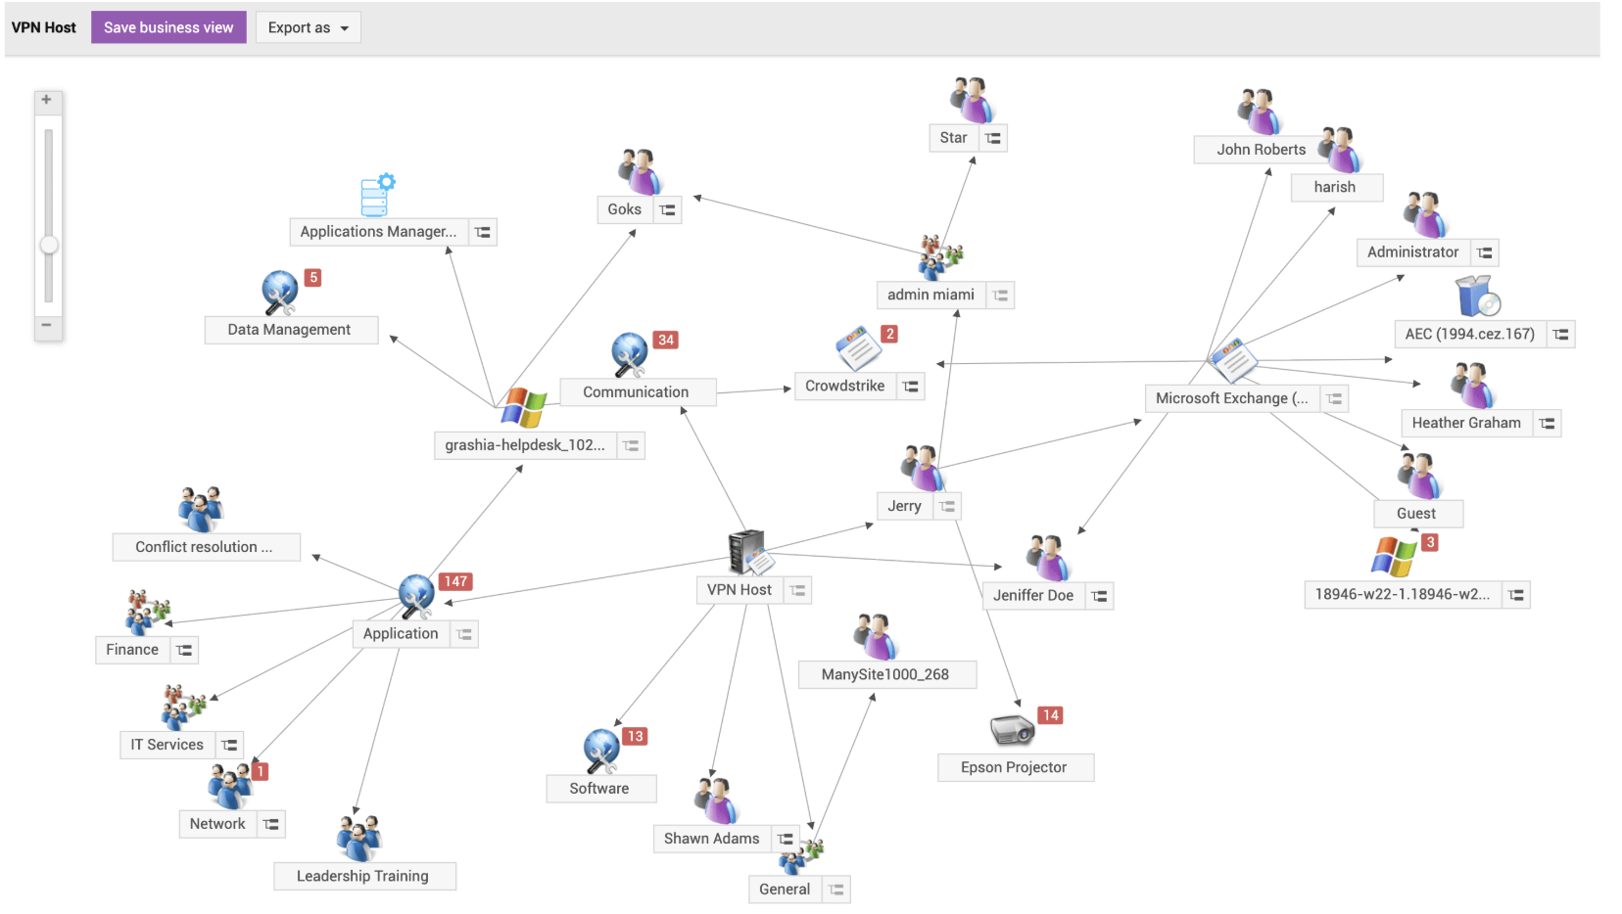
Task: Expand the Network node tree button
Action: [271, 824]
